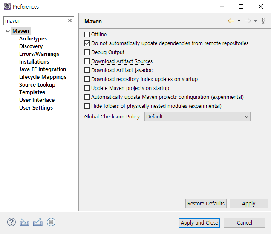This screenshot has height=234, width=271.
Task: Click Restore Defaults button
Action: (x=206, y=204)
